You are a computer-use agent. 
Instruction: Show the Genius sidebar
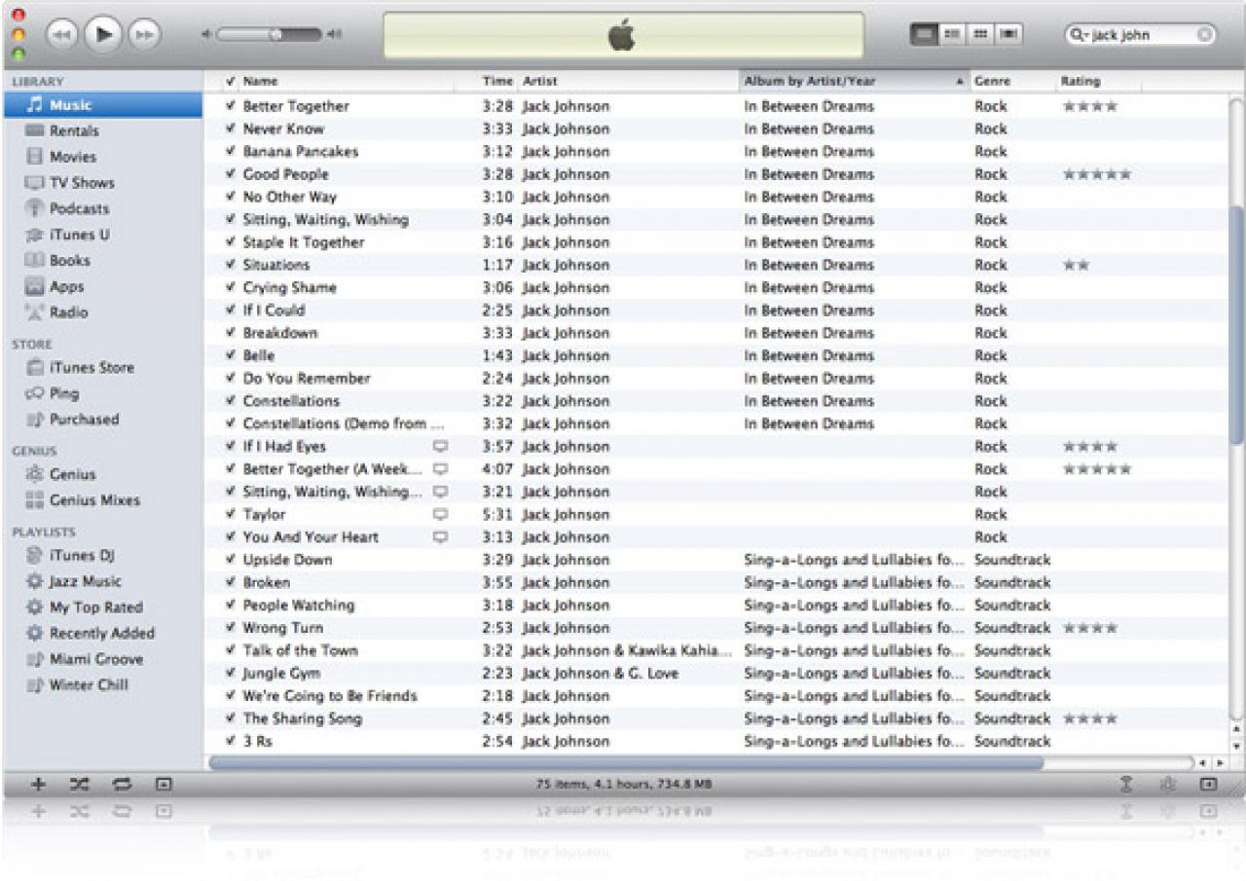click(x=1208, y=784)
